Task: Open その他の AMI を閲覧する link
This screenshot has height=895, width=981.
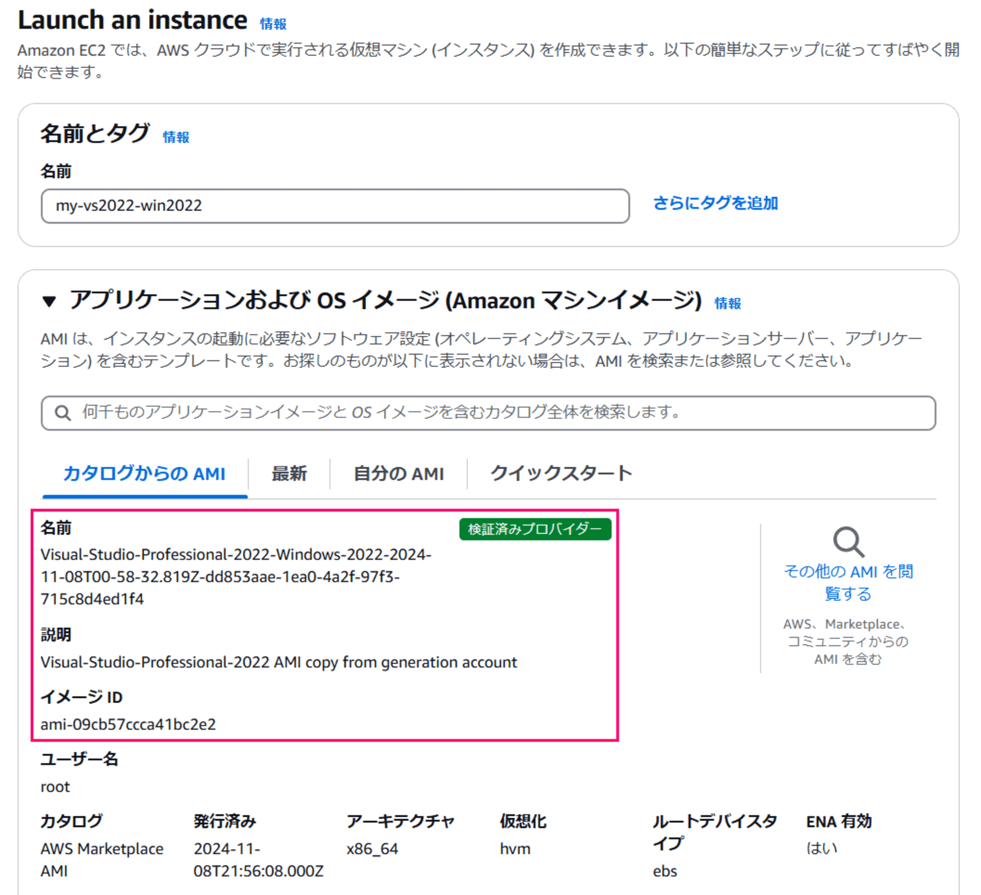Action: (x=848, y=582)
